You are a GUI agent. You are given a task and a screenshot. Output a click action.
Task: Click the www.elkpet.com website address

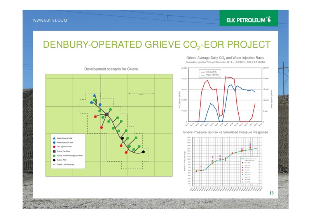pos(50,21)
